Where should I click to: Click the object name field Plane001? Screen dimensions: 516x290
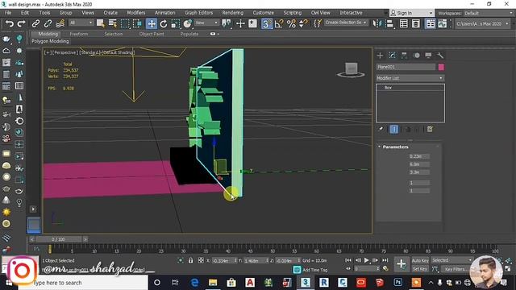[406, 67]
